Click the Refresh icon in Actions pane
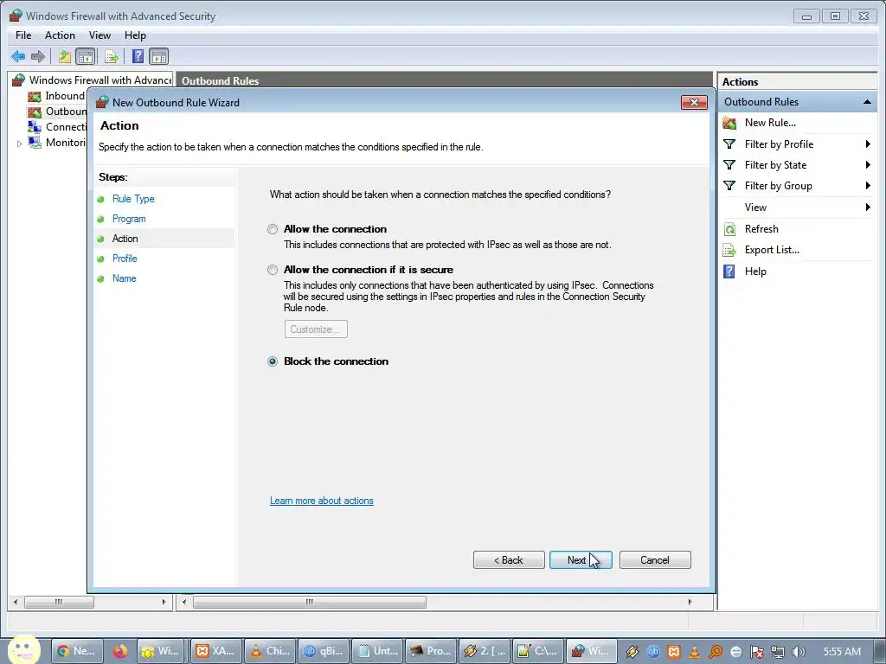This screenshot has width=886, height=664. (x=729, y=228)
